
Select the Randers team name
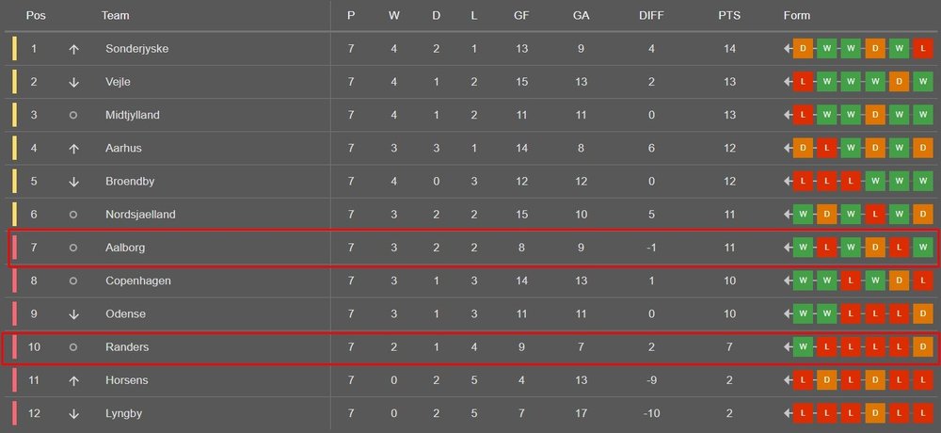(127, 347)
